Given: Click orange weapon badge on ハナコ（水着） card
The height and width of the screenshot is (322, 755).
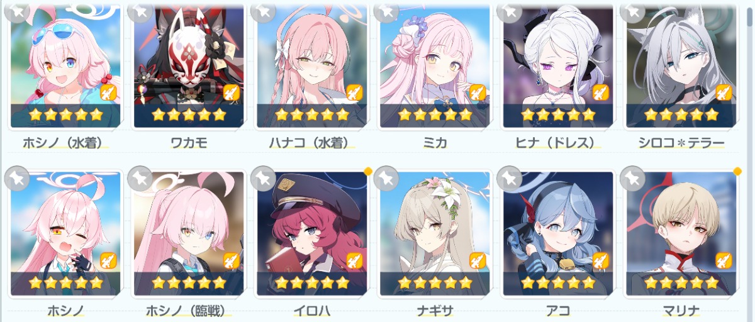Looking at the screenshot, I should (x=354, y=92).
